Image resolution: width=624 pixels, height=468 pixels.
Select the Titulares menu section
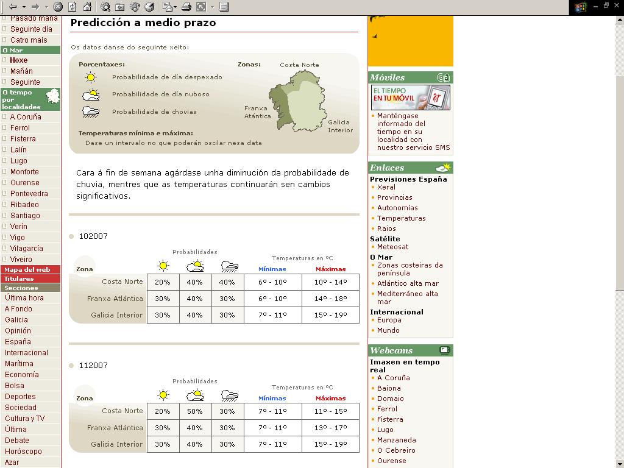[x=19, y=278]
